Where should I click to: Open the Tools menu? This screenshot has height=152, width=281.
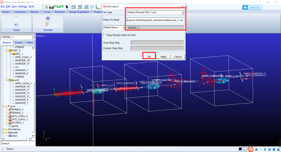pyautogui.click(x=31, y=6)
